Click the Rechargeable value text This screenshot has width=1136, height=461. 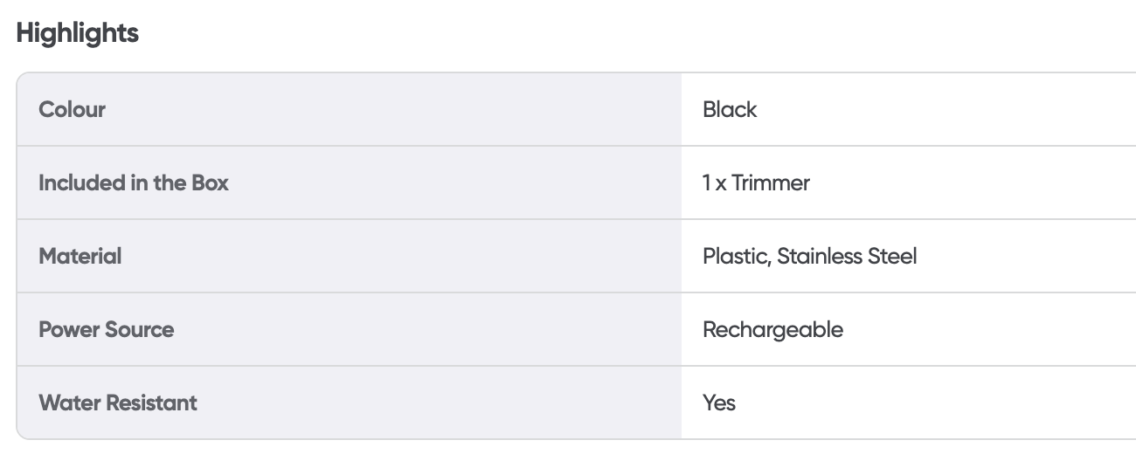[772, 330]
